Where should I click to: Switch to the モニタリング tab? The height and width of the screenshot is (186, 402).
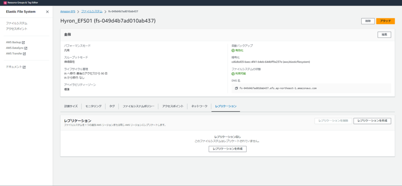[93, 106]
